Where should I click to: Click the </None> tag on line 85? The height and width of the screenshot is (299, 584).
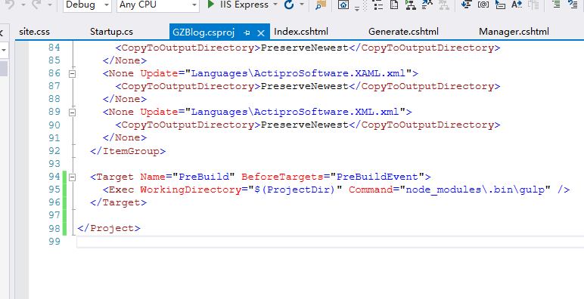pyautogui.click(x=125, y=60)
